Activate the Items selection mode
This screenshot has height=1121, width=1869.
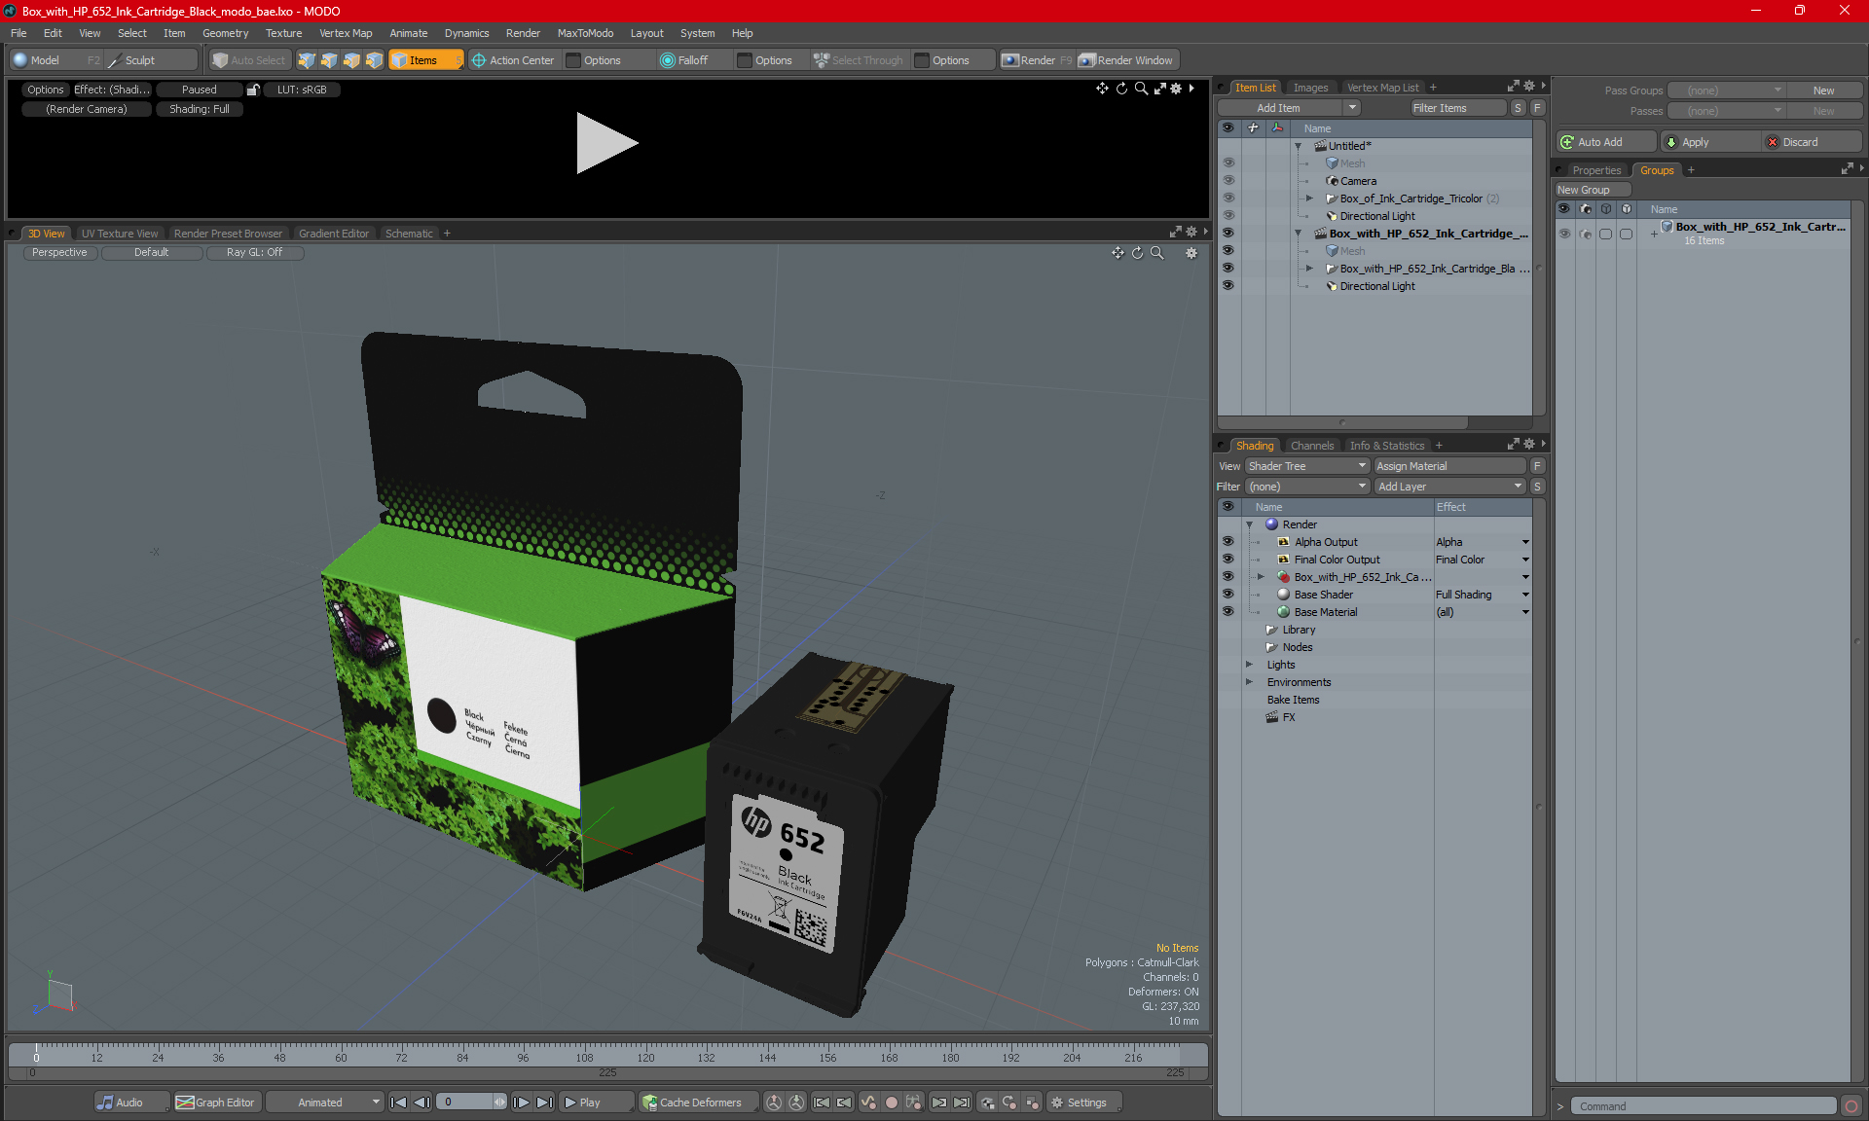425,60
